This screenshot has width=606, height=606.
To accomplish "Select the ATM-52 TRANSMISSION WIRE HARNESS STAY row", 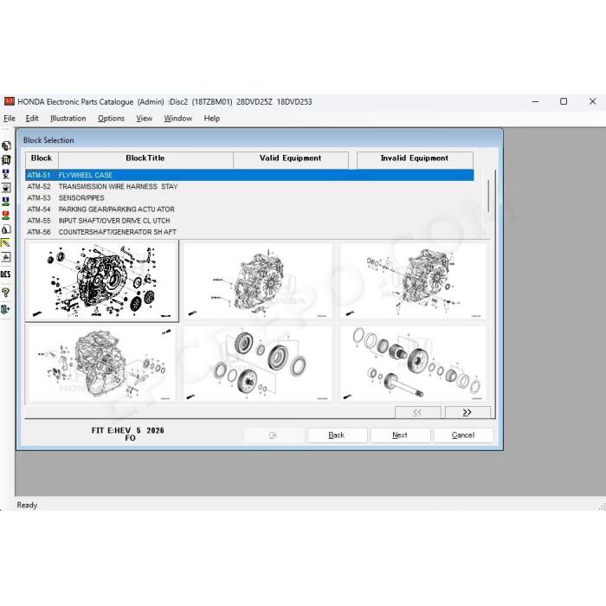I will [x=249, y=187].
